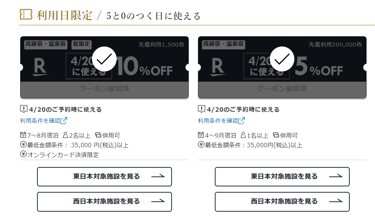Click the yen icon beside オンラインカード決済限定

click(x=23, y=154)
